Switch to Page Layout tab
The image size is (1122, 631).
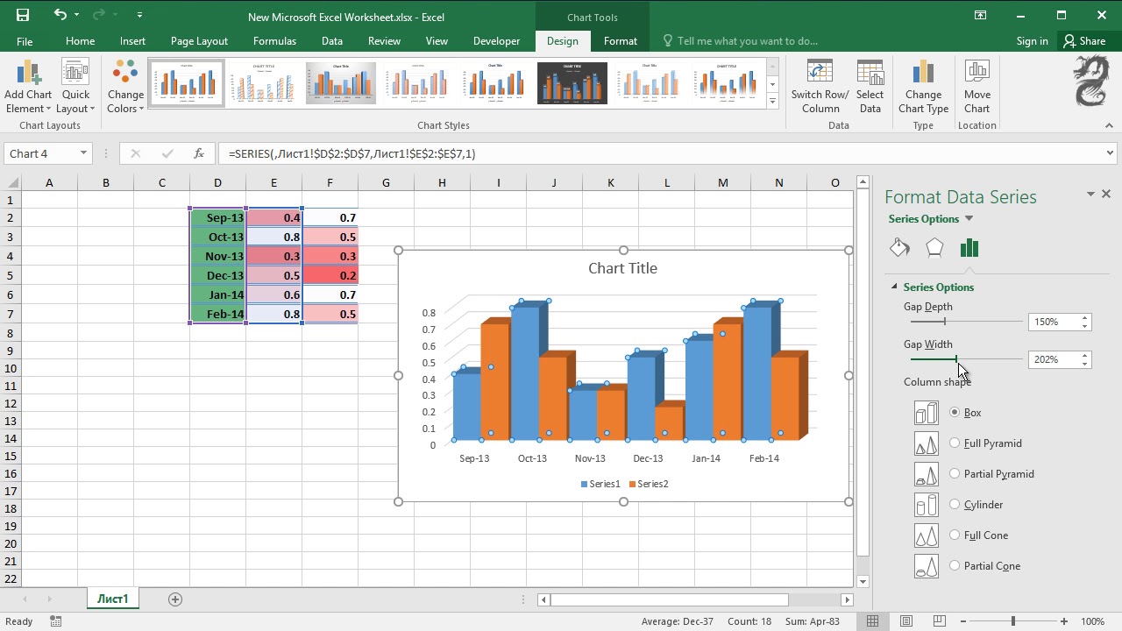tap(199, 41)
